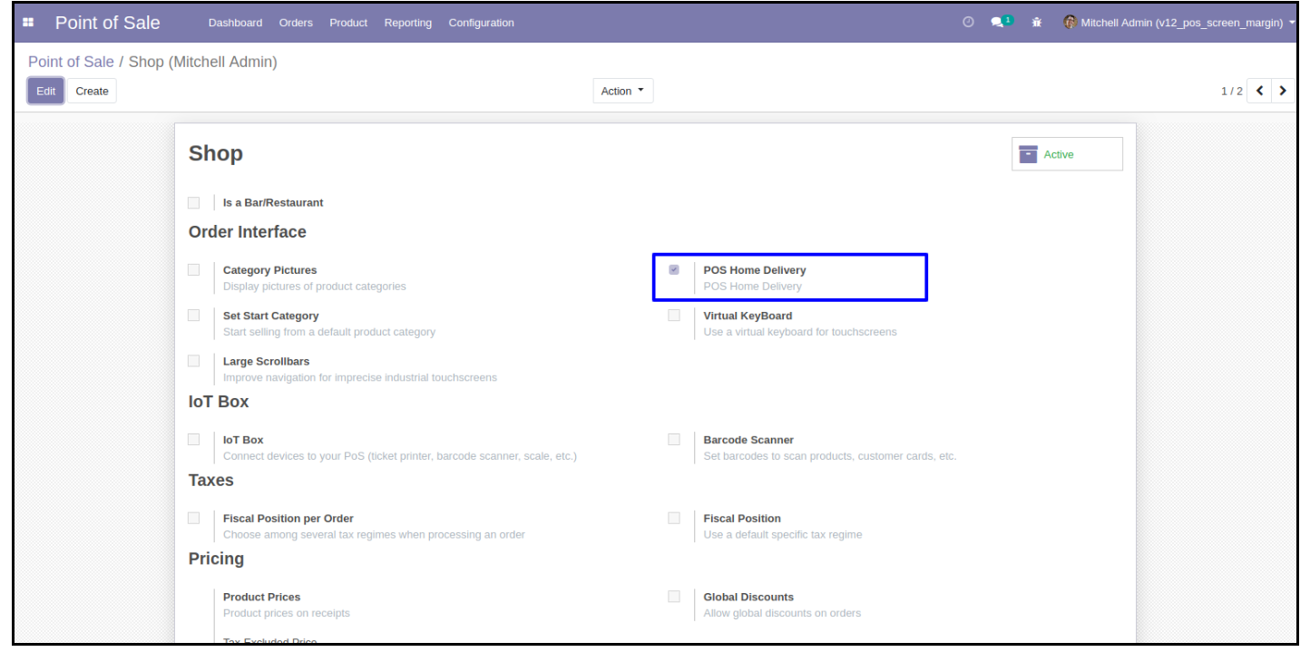Go to next record with right arrow
Image resolution: width=1310 pixels, height=652 pixels.
1283,91
